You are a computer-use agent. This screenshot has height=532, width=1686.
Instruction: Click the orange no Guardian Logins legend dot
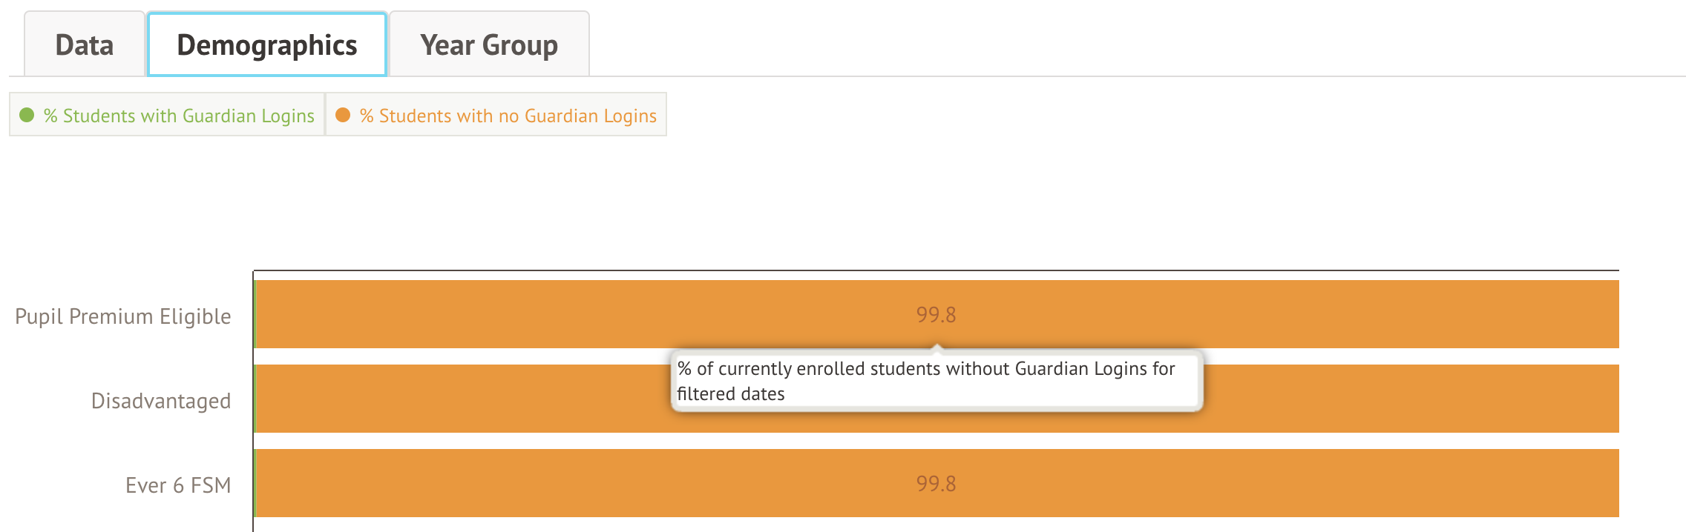(343, 115)
